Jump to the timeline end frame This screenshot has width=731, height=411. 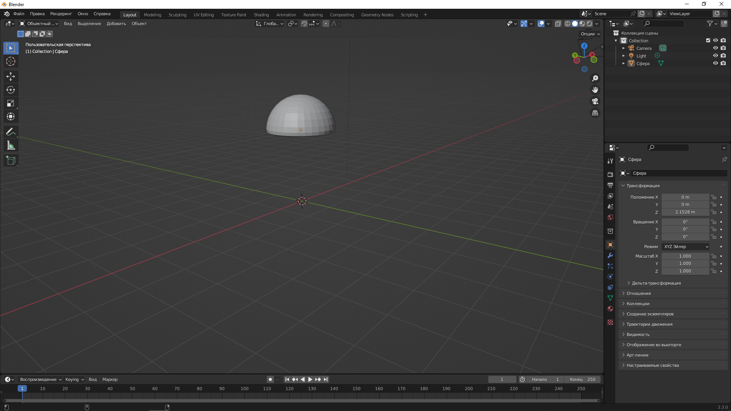(326, 379)
